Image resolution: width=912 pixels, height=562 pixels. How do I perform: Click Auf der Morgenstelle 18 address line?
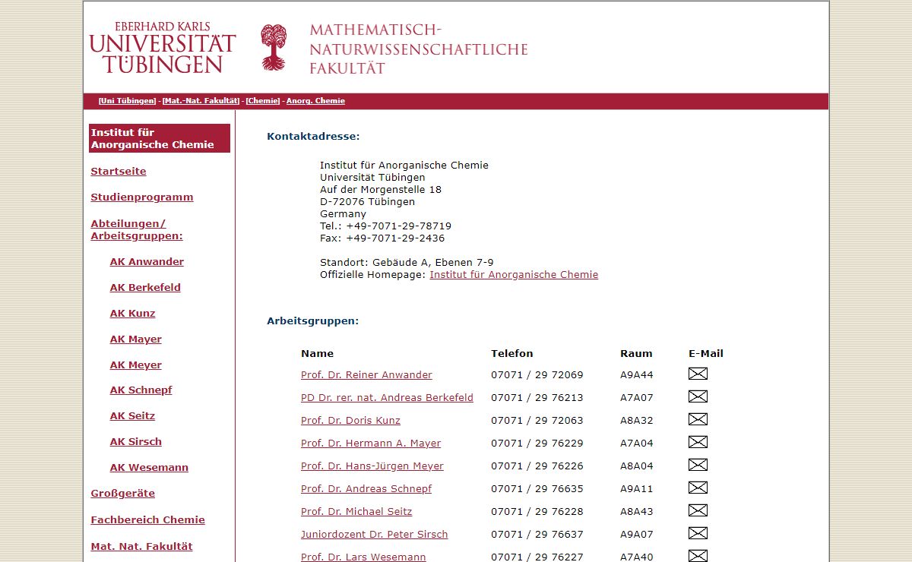(x=381, y=190)
